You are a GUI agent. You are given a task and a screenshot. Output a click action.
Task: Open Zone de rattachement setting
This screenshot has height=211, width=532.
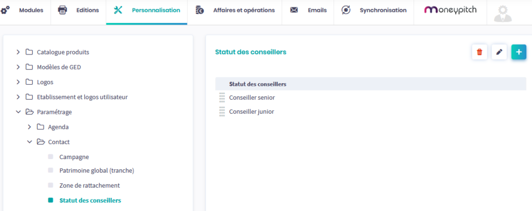[x=89, y=185]
